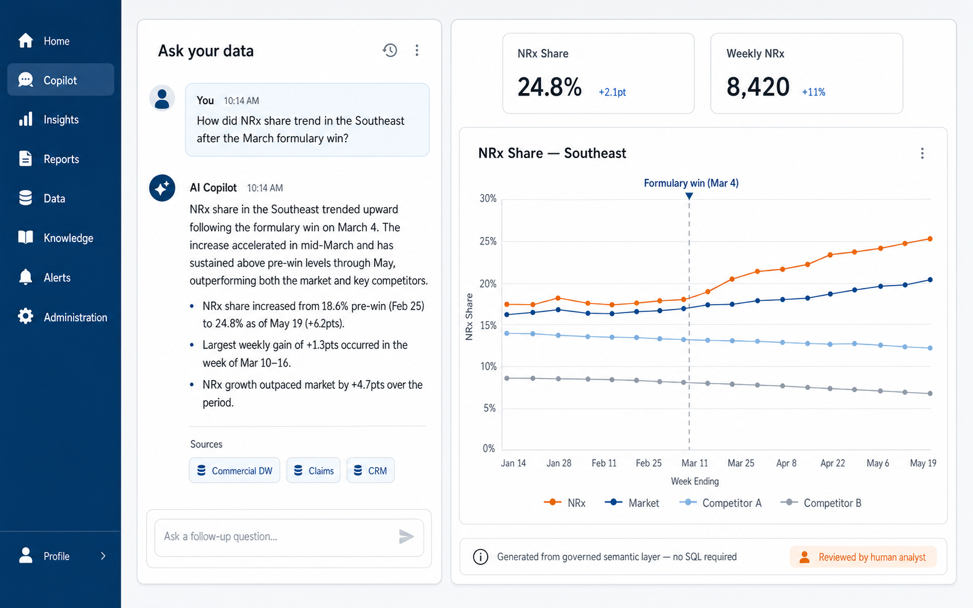
Task: Click the last NRx data point May 19
Action: pyautogui.click(x=930, y=239)
